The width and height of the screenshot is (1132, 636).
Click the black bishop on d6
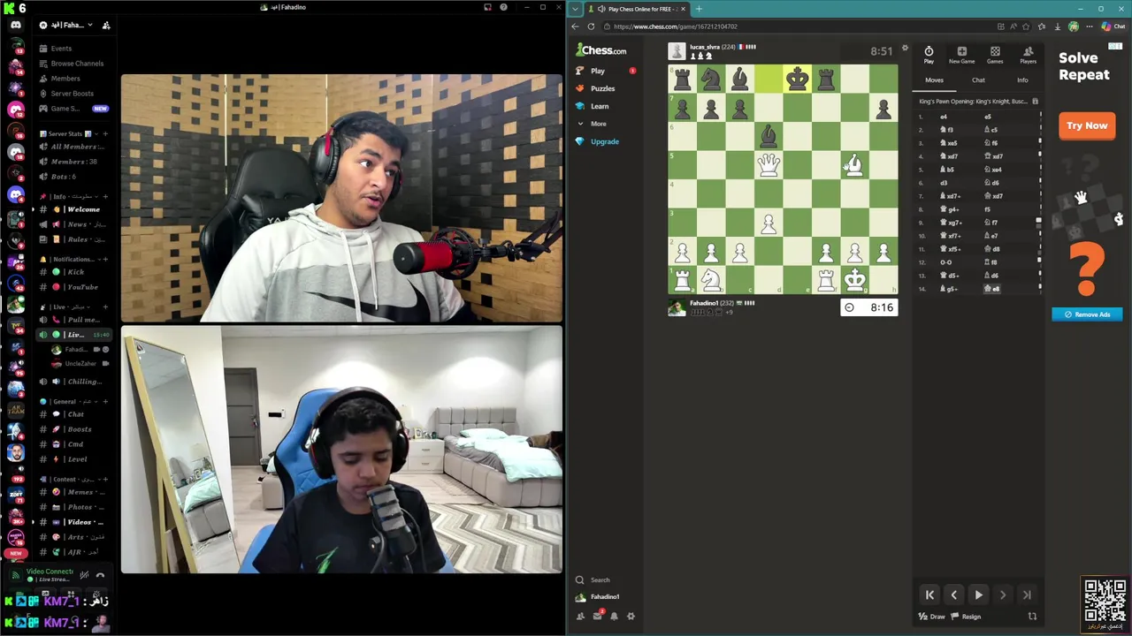769,136
